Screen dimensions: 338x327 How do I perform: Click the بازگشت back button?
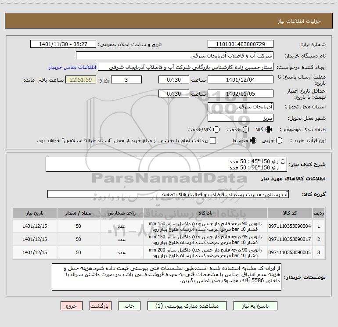pos(101,306)
